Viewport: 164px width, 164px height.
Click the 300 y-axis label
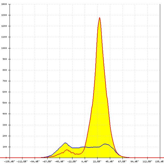click(5, 125)
